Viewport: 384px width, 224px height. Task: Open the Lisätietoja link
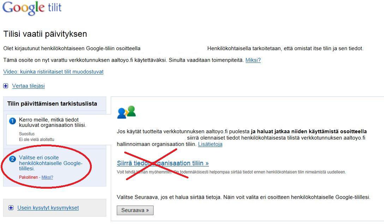click(x=210, y=144)
